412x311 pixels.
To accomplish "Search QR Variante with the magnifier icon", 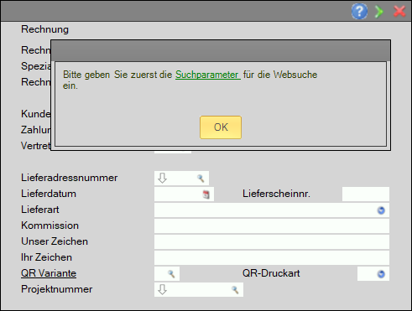I will pos(171,273).
